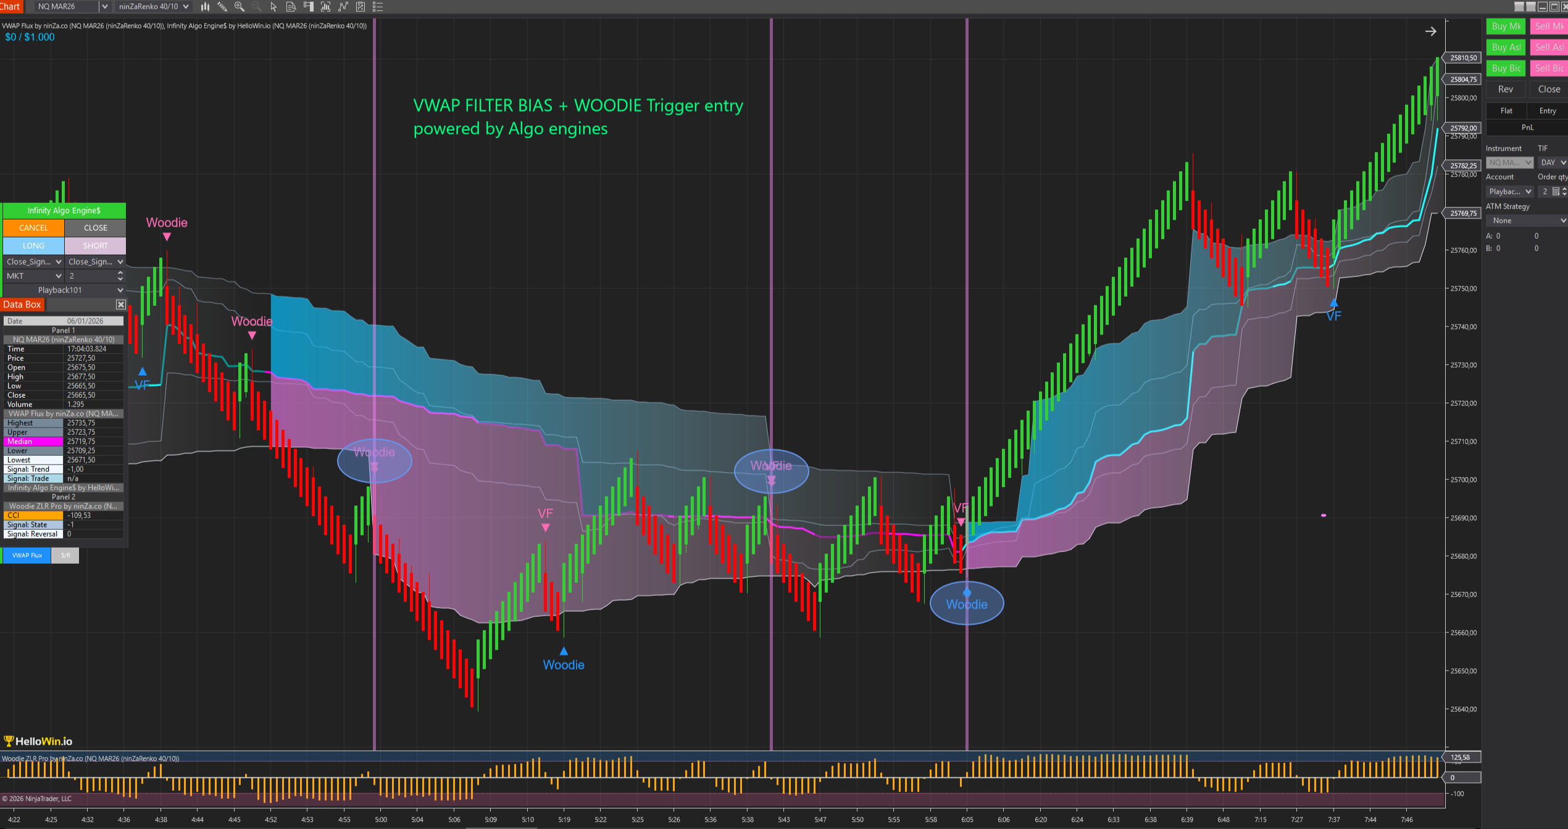Open the chart properties list icon
Screen dimensions: 1568x829
click(378, 7)
